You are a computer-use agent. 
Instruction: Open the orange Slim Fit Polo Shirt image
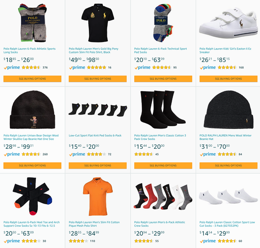[98, 197]
